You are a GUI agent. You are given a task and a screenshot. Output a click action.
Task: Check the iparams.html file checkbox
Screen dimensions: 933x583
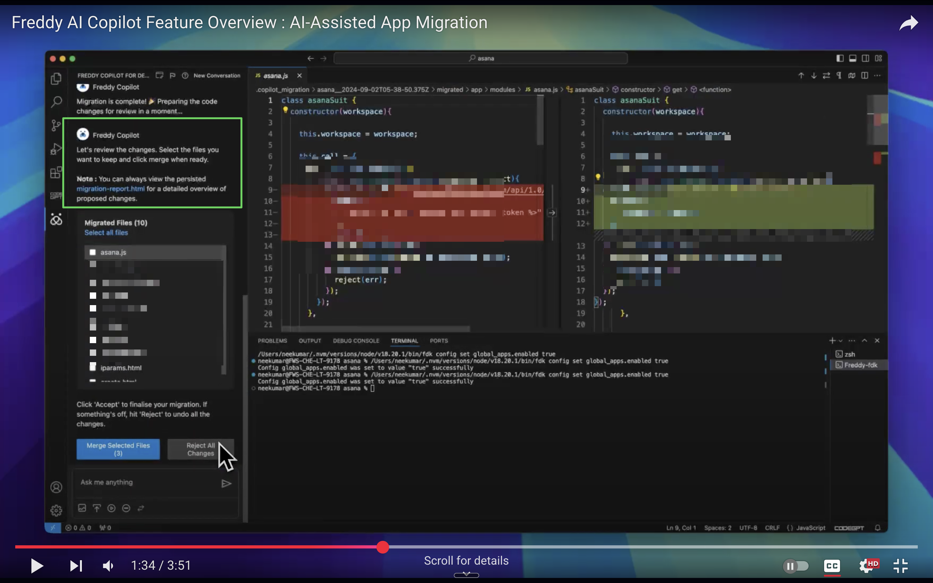click(x=93, y=367)
